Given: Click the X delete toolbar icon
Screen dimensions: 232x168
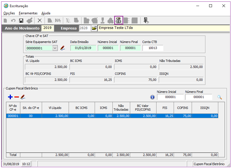Looking at the screenshot, I should point(39,20).
